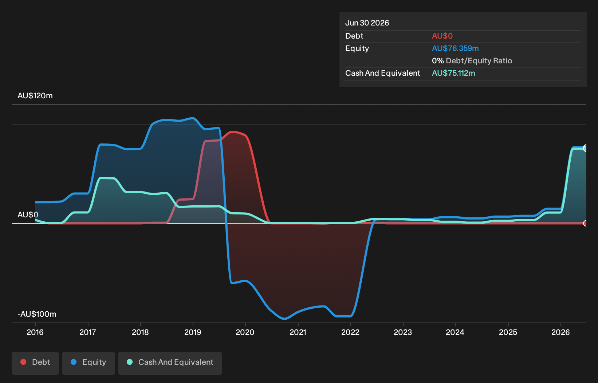Click the 2025 x-axis label
Screen dimensions: 598x383
(x=508, y=332)
